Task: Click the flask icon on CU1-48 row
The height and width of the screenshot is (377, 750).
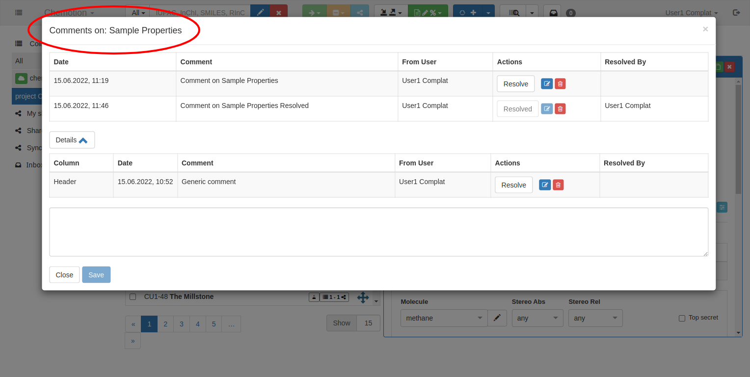Action: pos(314,297)
